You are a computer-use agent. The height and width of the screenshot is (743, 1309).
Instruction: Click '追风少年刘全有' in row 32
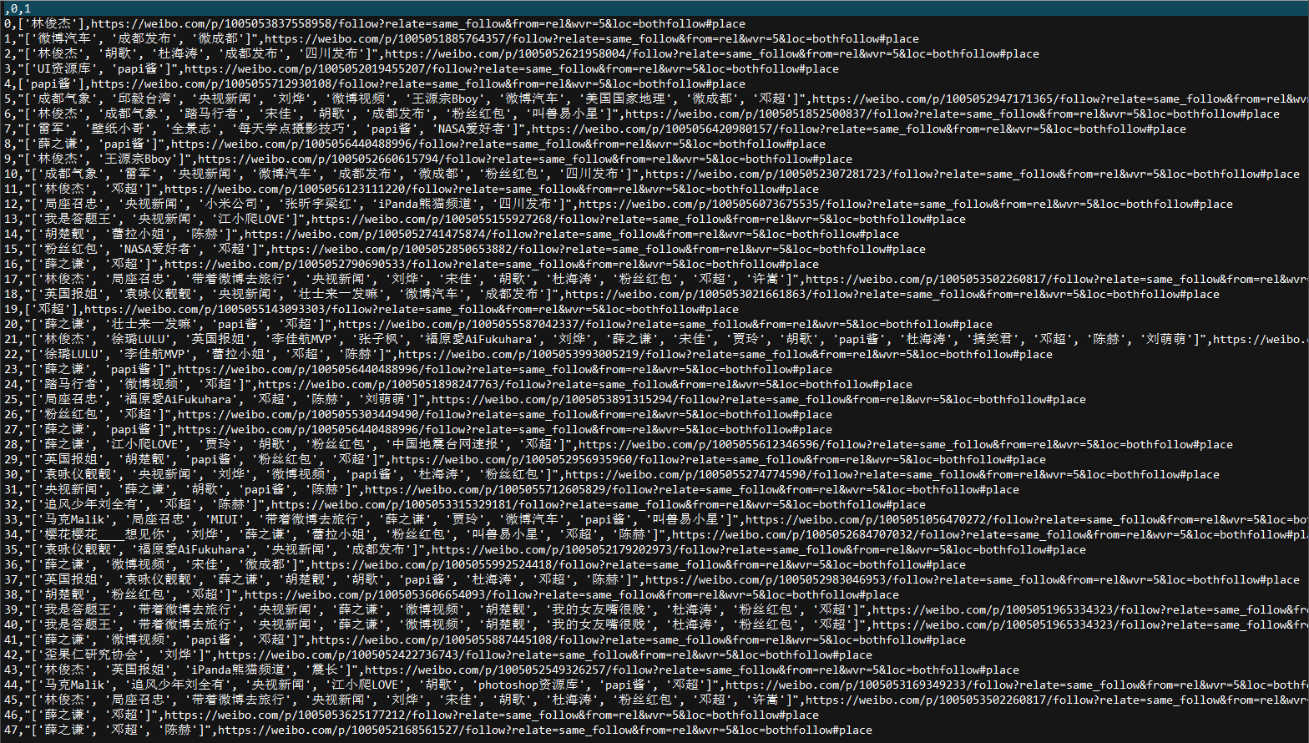click(x=91, y=504)
